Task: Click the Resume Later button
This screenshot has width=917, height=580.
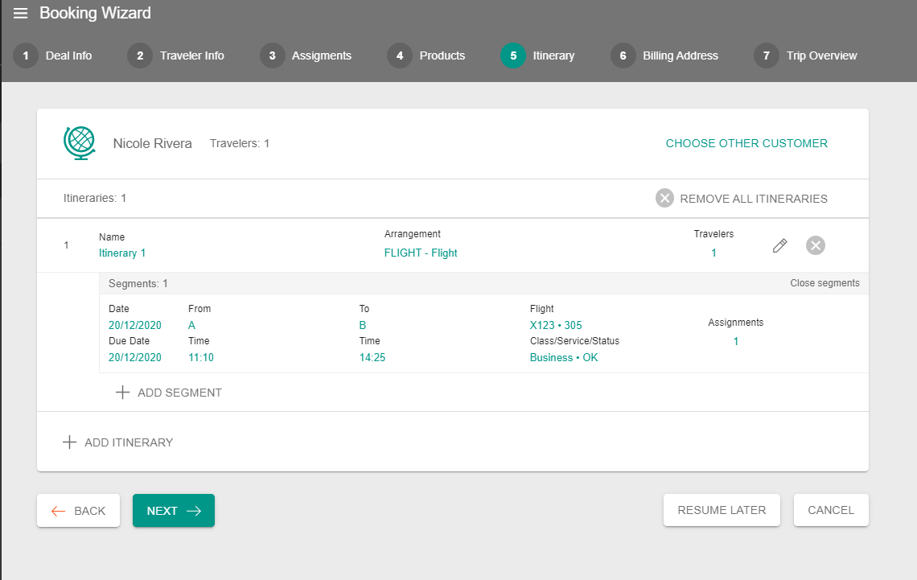Action: [722, 510]
